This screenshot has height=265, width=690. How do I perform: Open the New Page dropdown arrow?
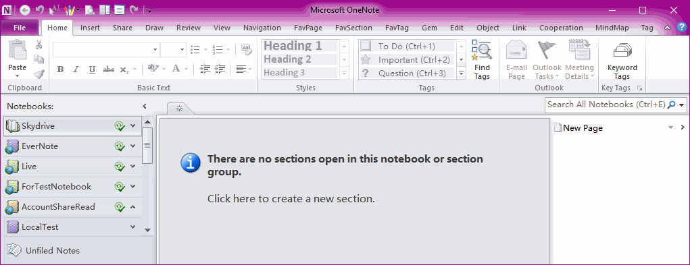tap(670, 127)
